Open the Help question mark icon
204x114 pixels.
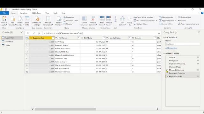click(x=202, y=13)
